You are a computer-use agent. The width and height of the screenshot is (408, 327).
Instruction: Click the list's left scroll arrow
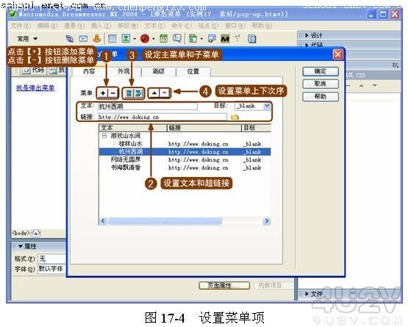pyautogui.click(x=103, y=221)
